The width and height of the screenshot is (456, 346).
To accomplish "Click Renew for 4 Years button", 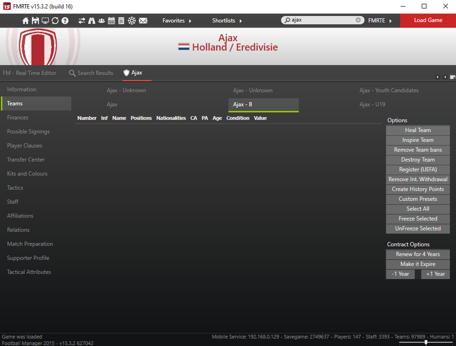I will click(x=418, y=254).
